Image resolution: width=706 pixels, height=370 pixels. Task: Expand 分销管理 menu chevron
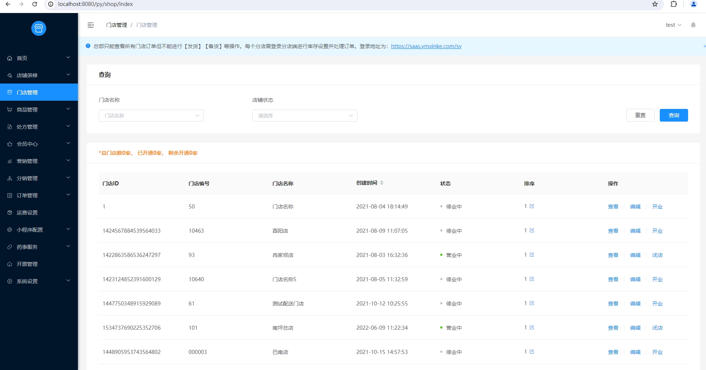(x=68, y=178)
